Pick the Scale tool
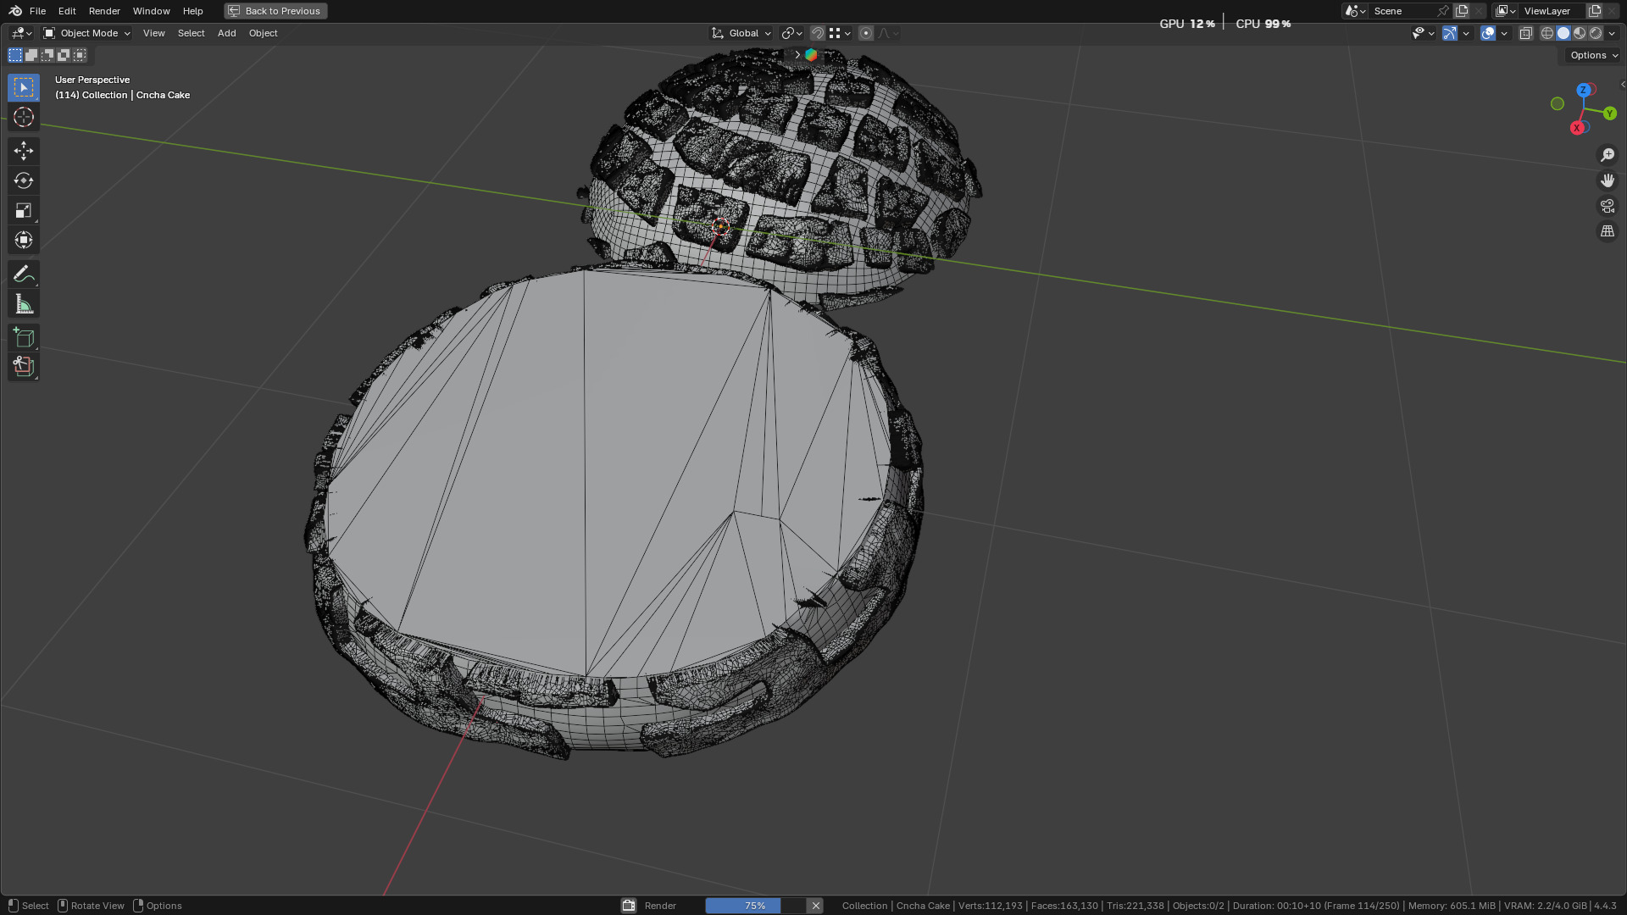This screenshot has height=915, width=1627. (x=24, y=210)
